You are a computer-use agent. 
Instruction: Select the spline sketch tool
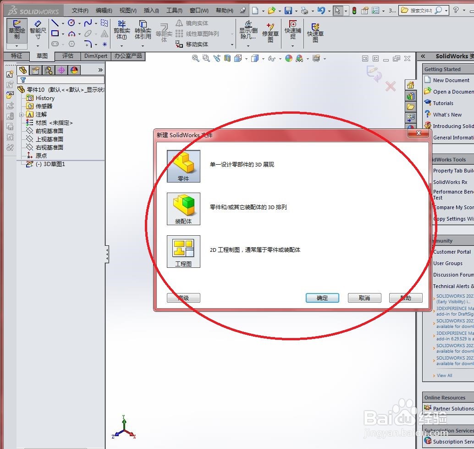[88, 22]
